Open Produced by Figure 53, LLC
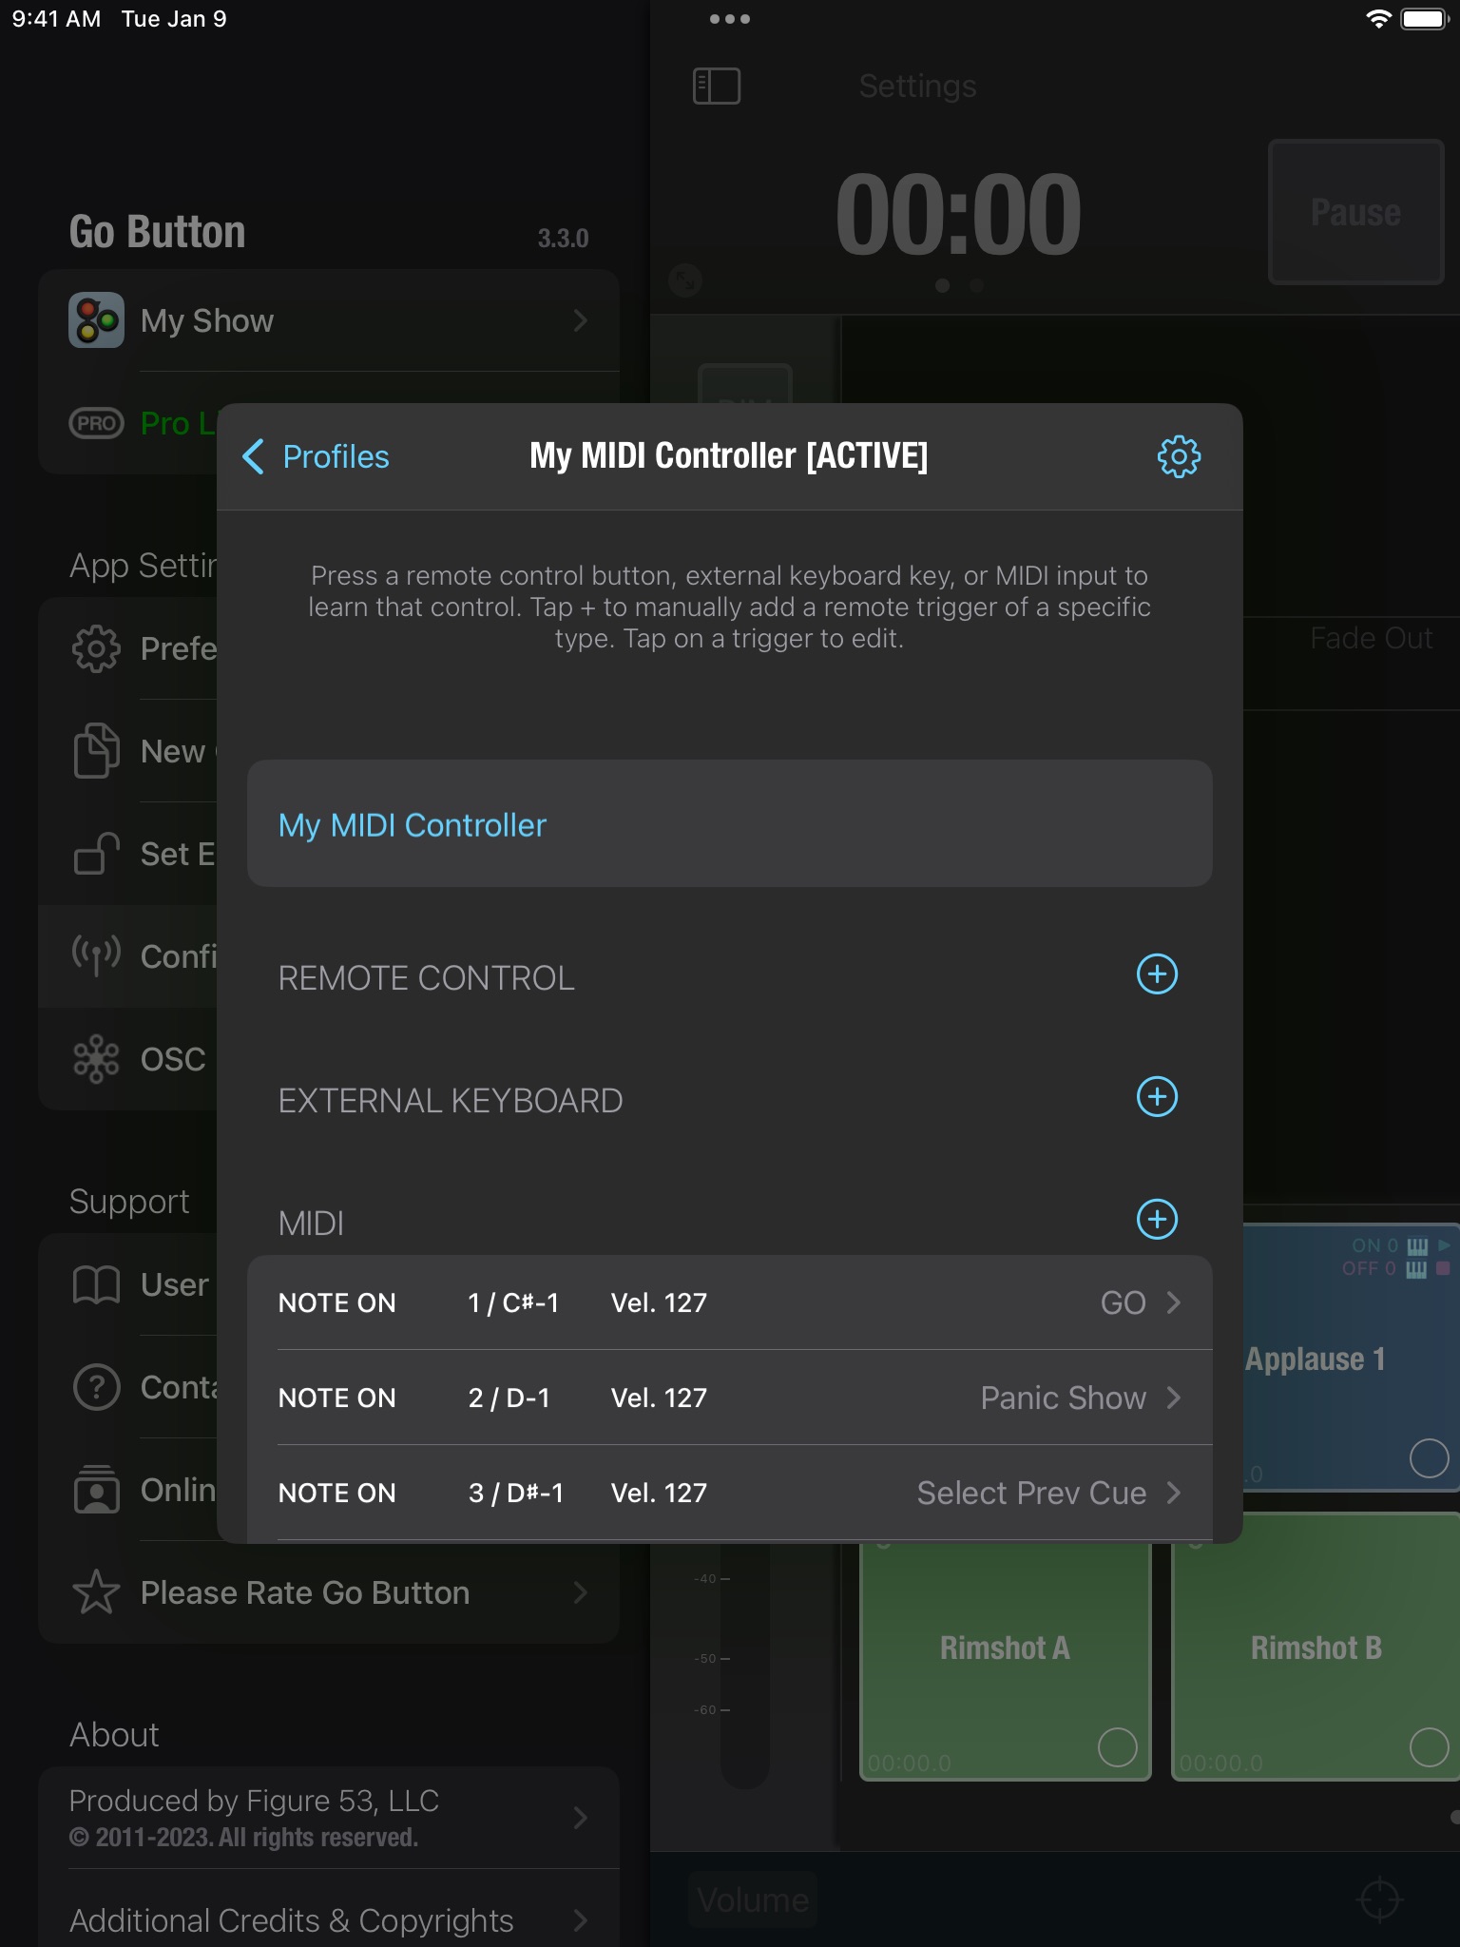The height and width of the screenshot is (1947, 1460). coord(329,1818)
